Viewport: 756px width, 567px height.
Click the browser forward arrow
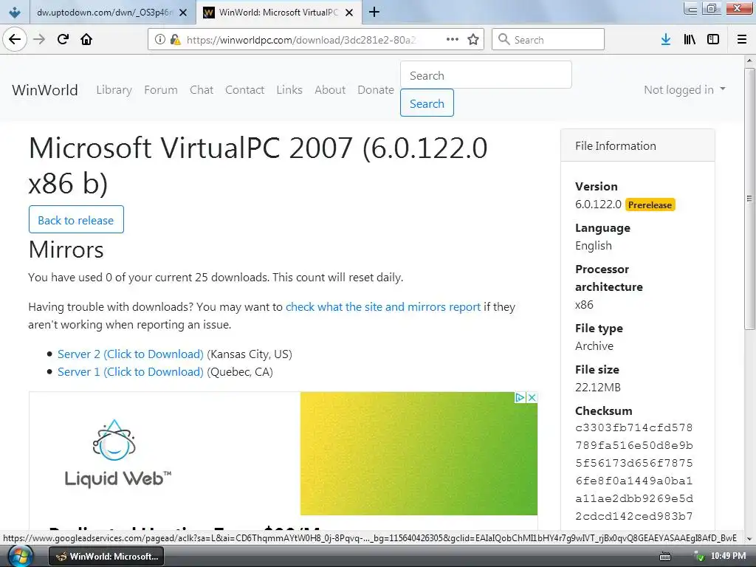(x=39, y=39)
